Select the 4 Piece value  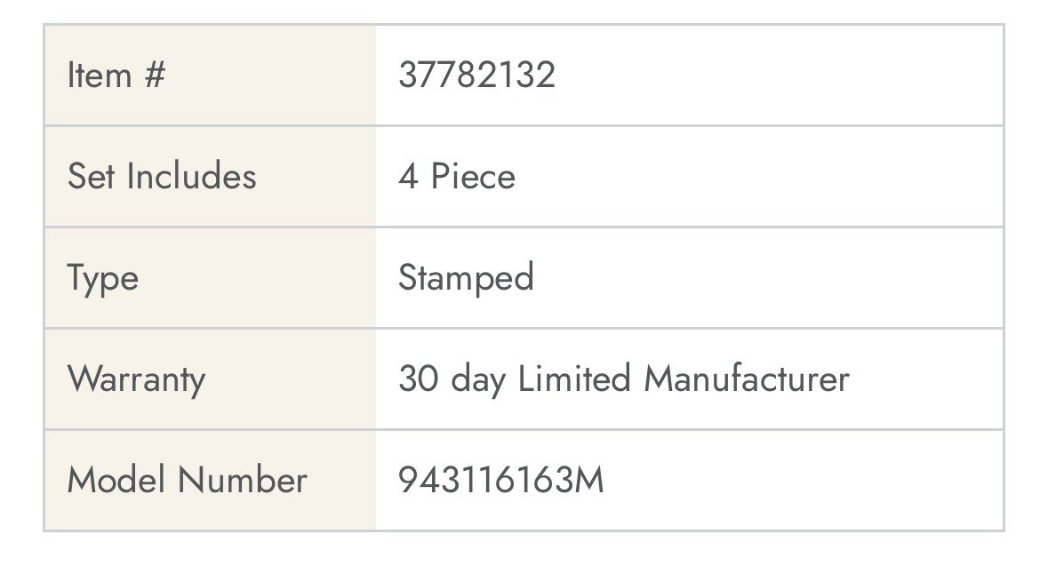(457, 177)
